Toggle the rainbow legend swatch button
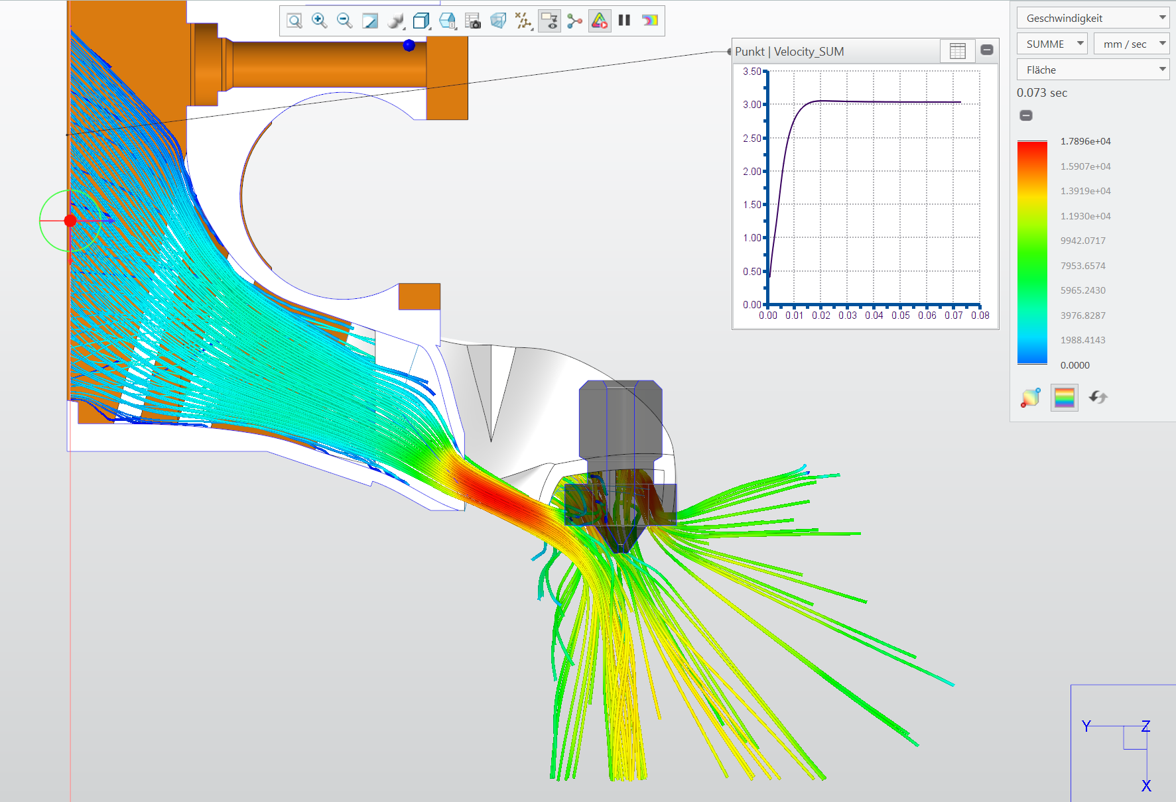The height and width of the screenshot is (802, 1176). tap(1064, 397)
